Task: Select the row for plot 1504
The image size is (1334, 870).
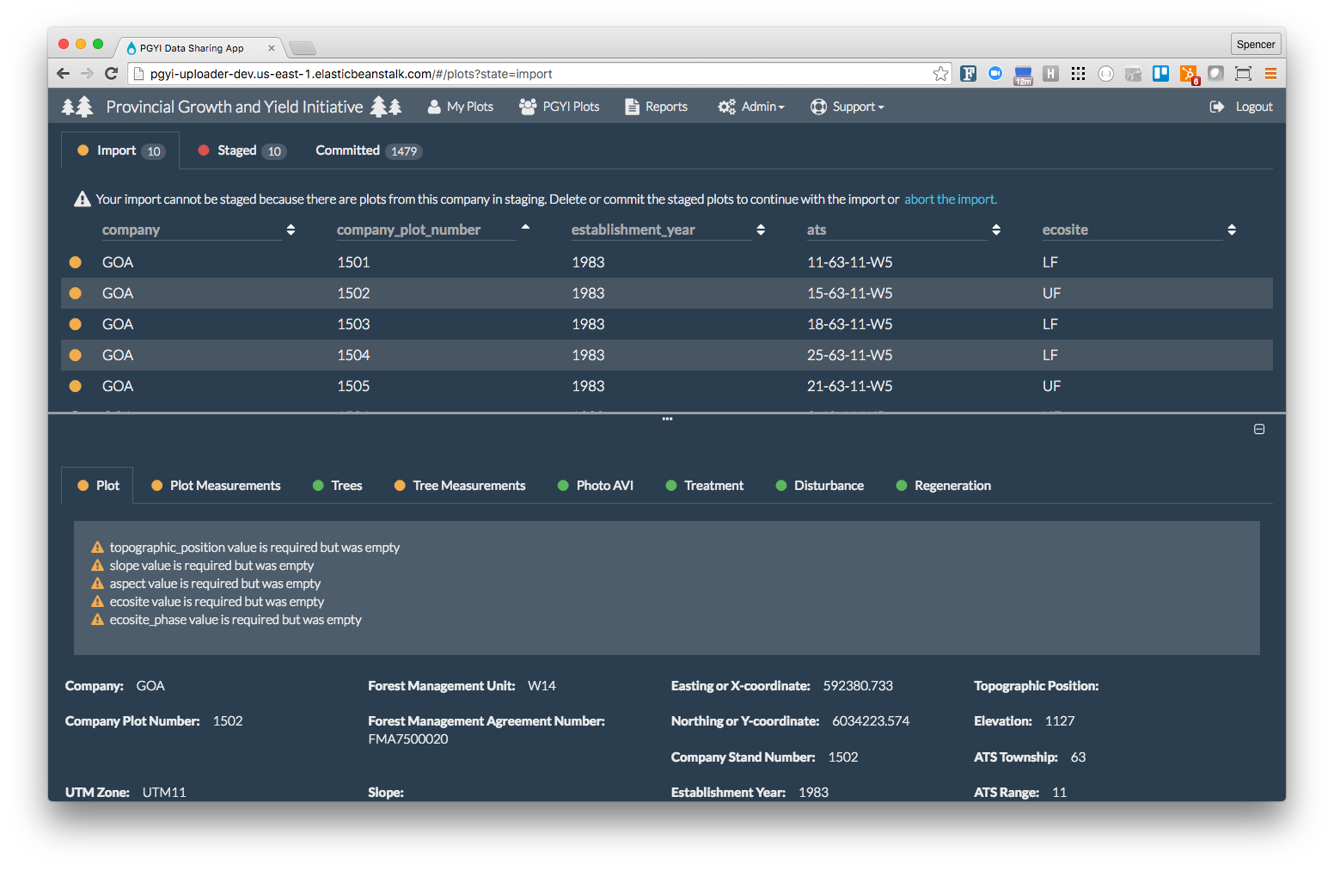Action: (x=667, y=355)
